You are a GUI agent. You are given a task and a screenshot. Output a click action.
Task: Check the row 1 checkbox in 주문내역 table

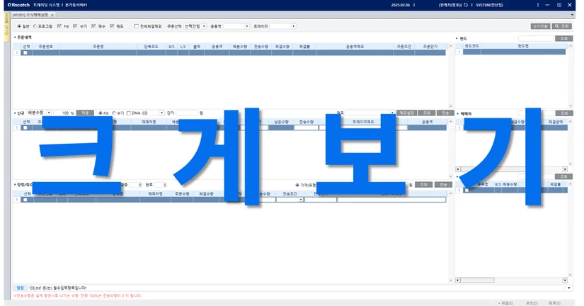click(x=25, y=53)
